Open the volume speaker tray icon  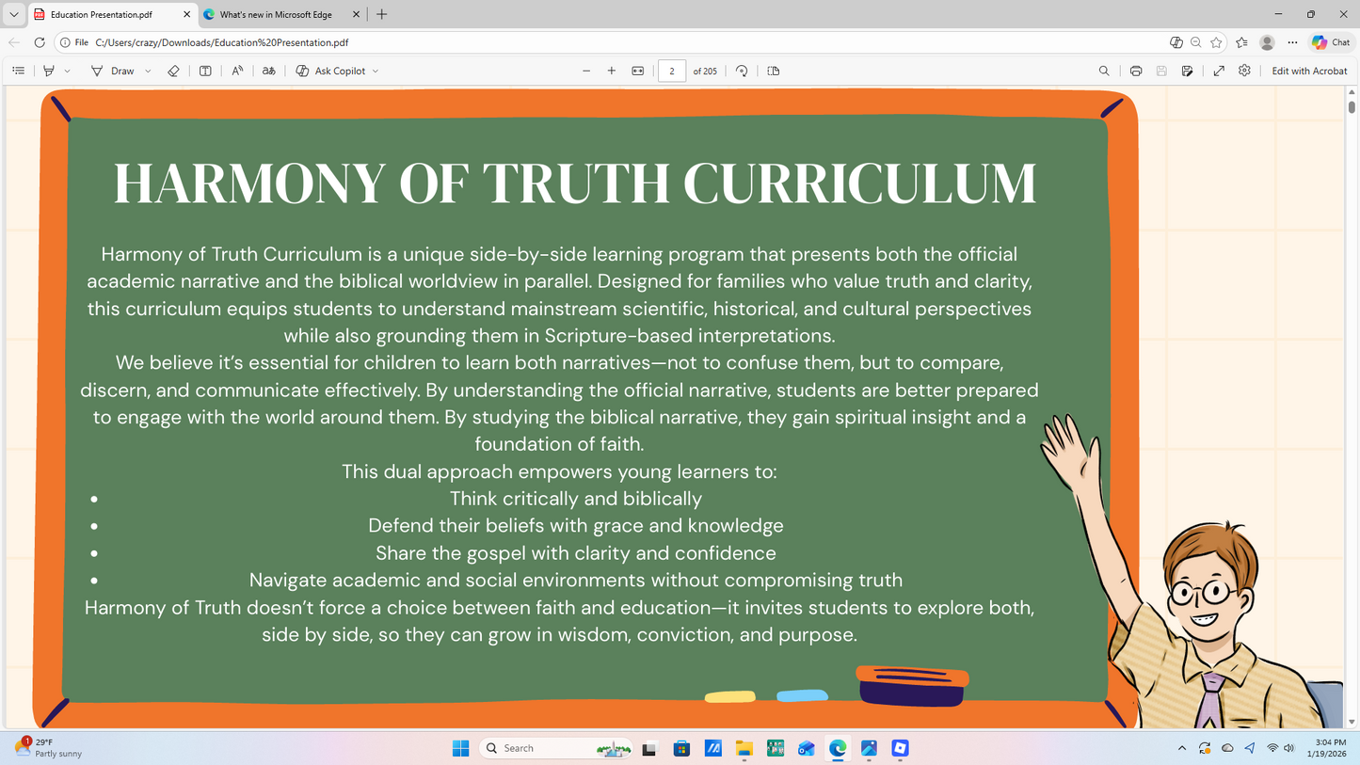click(1288, 748)
